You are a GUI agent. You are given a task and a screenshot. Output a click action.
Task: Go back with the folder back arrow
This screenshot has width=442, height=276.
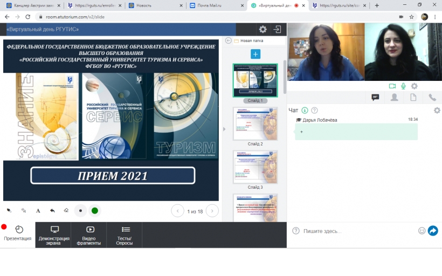click(229, 40)
